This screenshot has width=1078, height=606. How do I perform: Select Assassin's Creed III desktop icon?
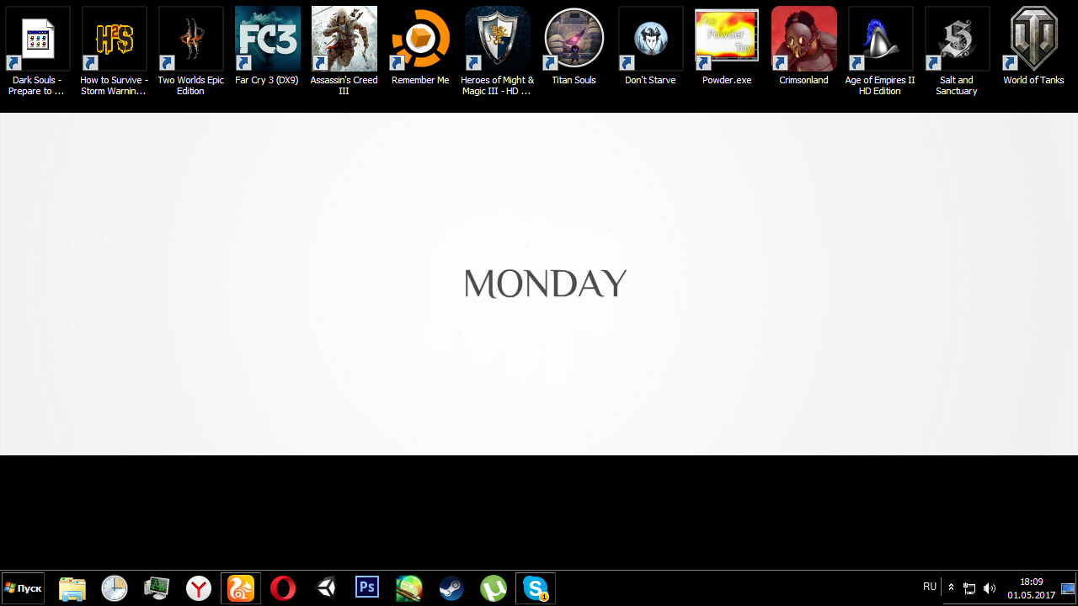[x=344, y=50]
